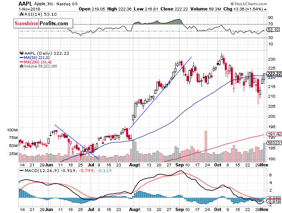Click the 6 level on MACD axis
Screen dimensions: 282x213
[x=270, y=175]
